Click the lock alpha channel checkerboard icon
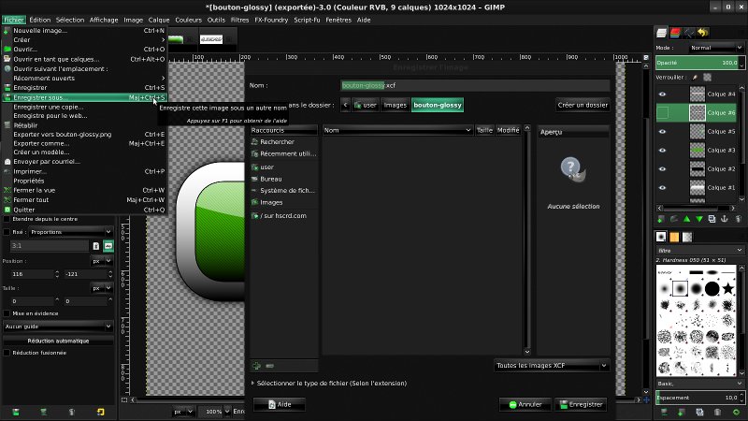This screenshot has width=748, height=421. [x=708, y=78]
